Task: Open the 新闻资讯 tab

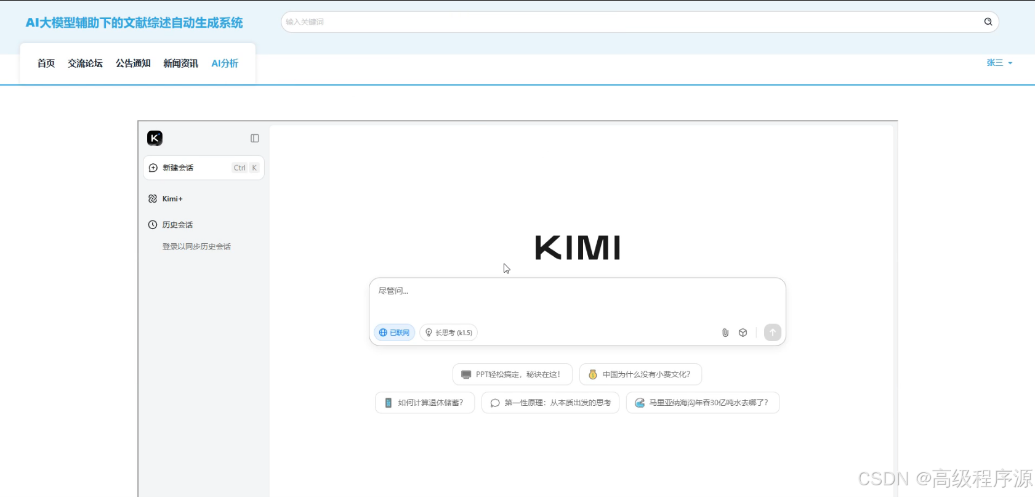Action: 180,63
